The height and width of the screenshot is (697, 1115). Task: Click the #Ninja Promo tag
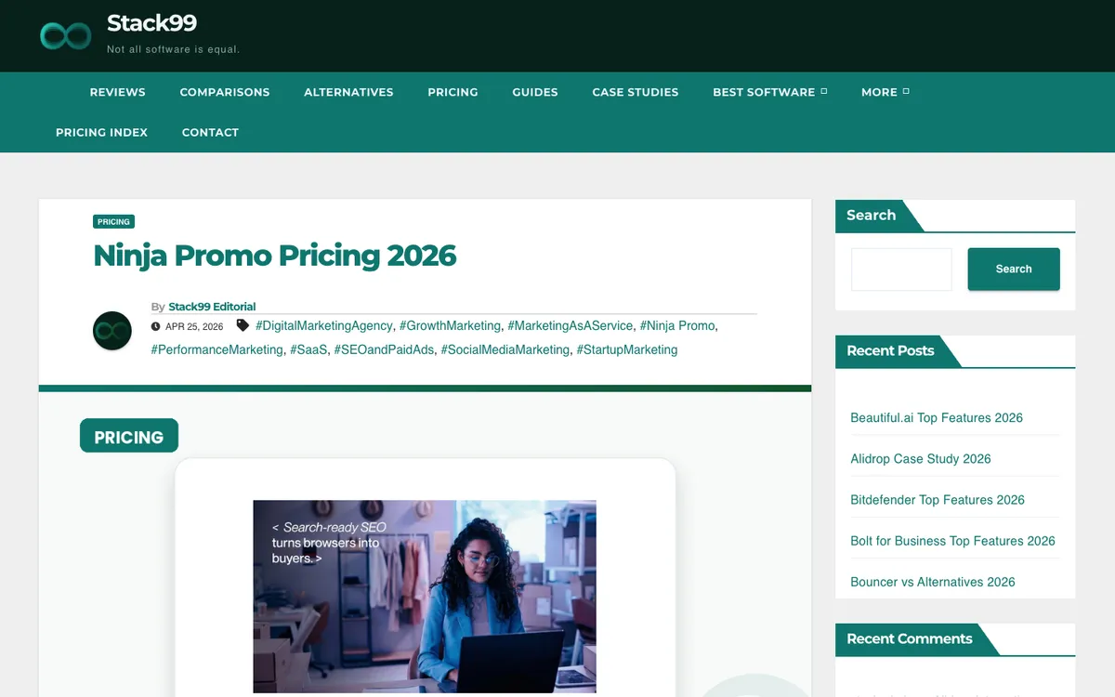tap(677, 325)
